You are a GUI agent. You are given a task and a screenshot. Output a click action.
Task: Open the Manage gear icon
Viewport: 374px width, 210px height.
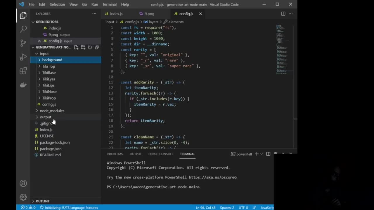point(23,197)
